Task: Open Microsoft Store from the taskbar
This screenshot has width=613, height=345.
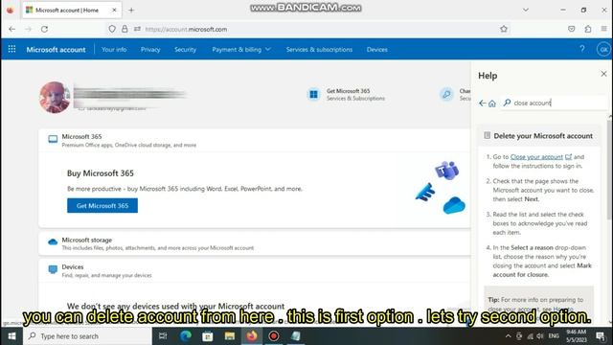Action: click(x=208, y=336)
